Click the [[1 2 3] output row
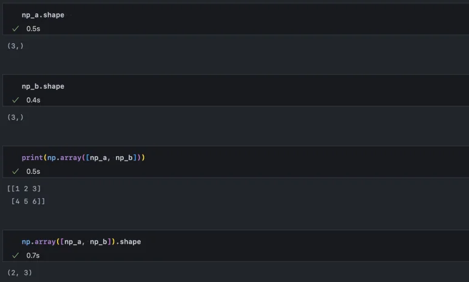 pos(24,188)
